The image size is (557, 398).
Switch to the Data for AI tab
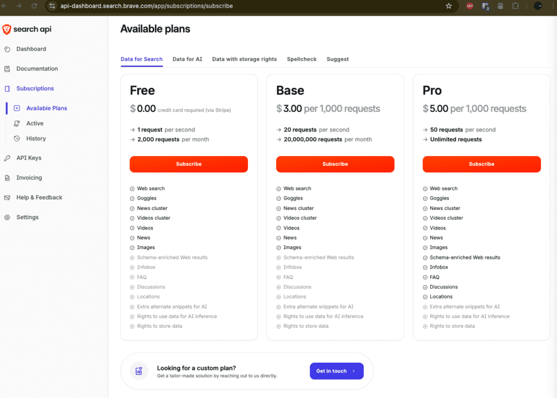pyautogui.click(x=187, y=59)
